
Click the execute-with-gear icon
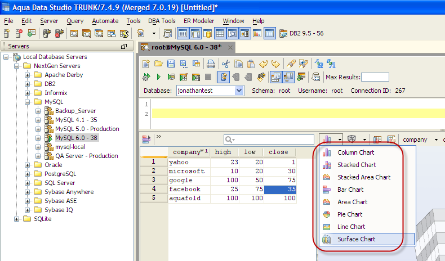pyautogui.click(x=146, y=77)
